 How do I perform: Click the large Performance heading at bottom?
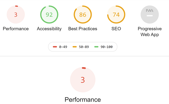tap(83, 99)
